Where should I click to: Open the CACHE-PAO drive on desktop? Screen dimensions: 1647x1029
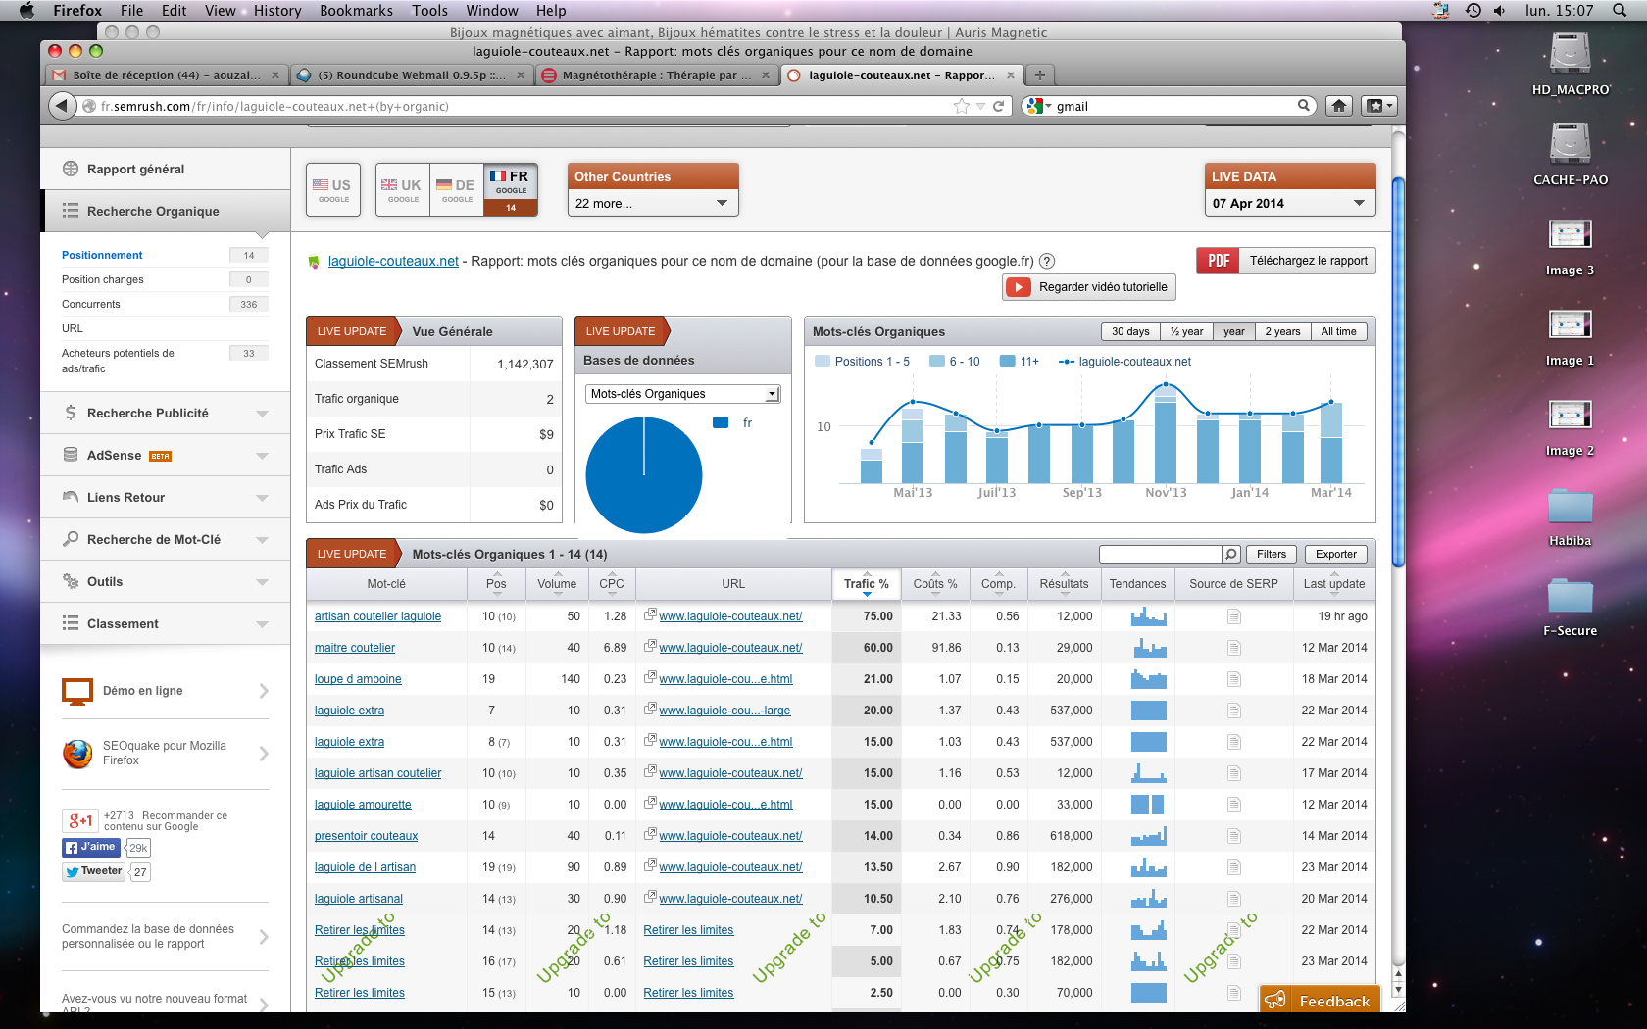(1570, 154)
